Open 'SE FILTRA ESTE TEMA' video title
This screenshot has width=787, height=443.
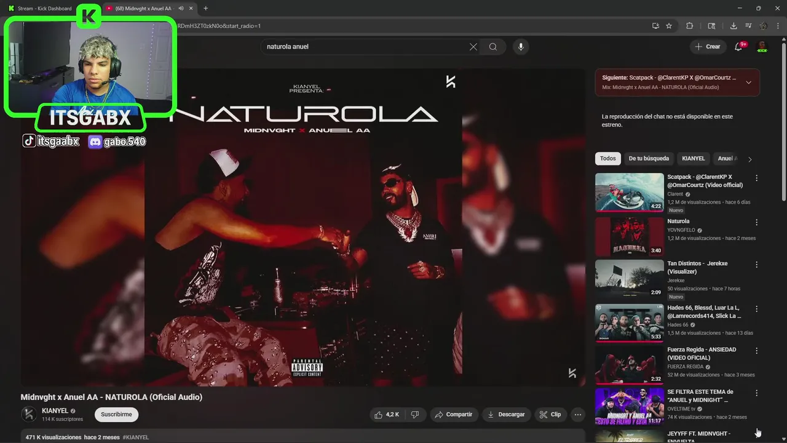pos(700,396)
